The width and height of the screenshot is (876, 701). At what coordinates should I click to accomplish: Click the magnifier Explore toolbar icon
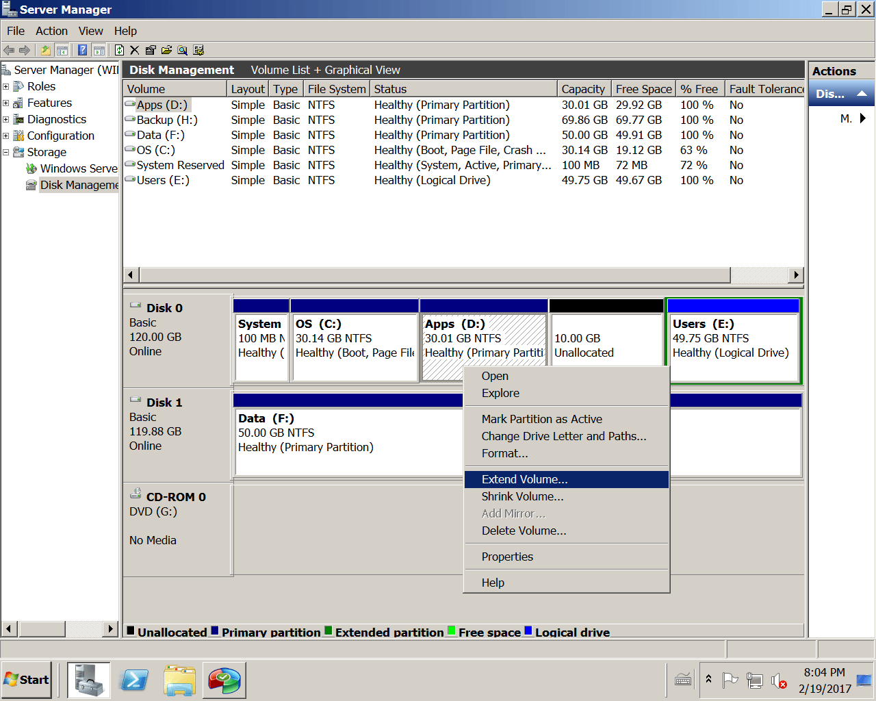point(182,50)
